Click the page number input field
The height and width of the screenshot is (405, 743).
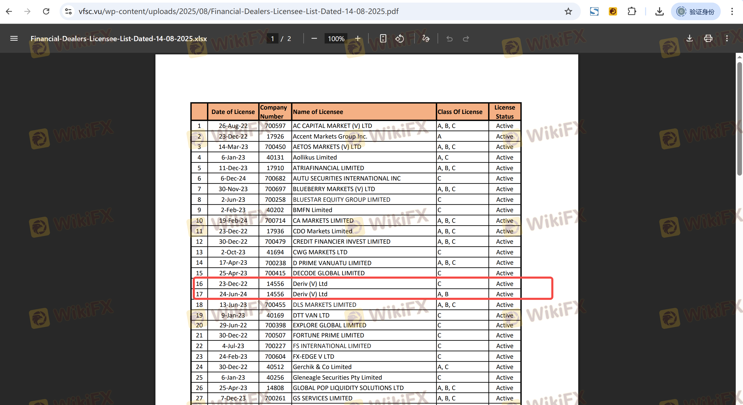272,39
